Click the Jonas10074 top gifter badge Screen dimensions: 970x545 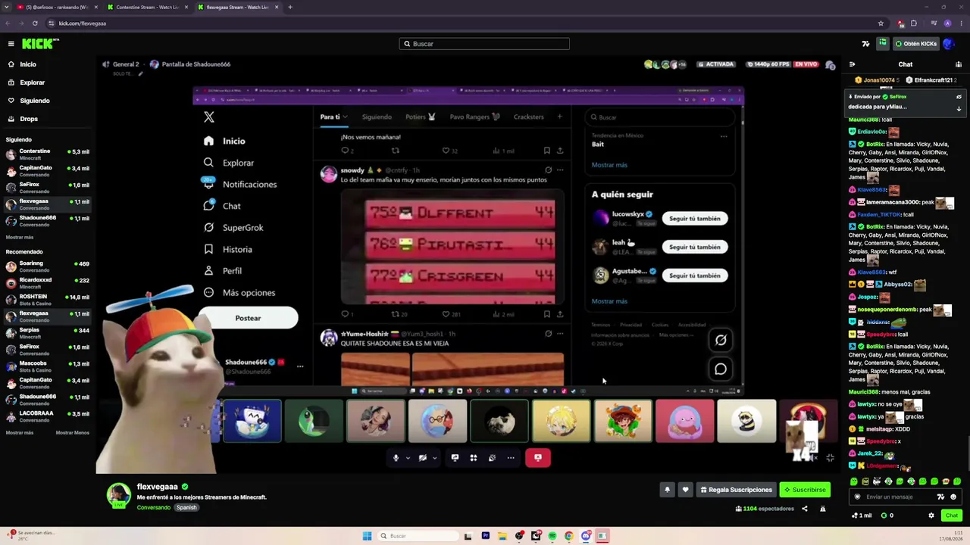click(878, 80)
